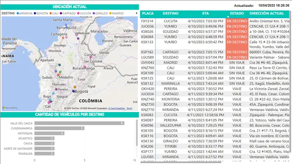Select table row with placa JUO036
Screen dimensions: 292x164
point(215,26)
